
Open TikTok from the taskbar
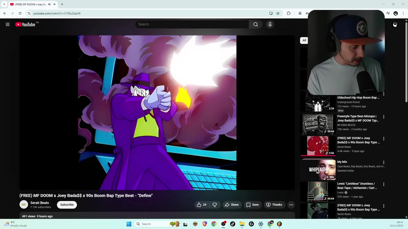[232, 224]
